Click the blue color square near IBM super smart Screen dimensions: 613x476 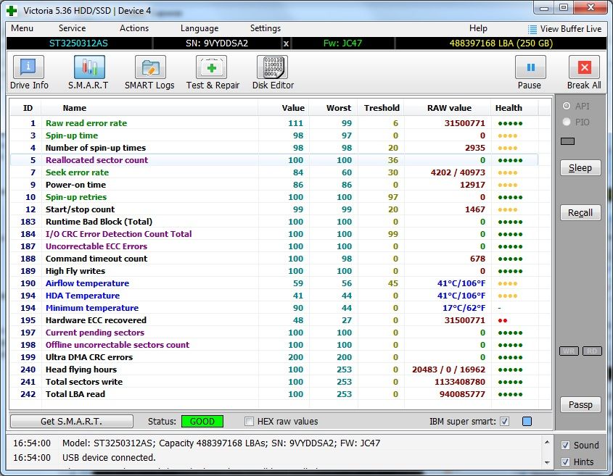(x=527, y=422)
